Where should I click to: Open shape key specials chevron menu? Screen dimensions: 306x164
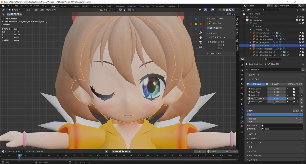pos(302,95)
